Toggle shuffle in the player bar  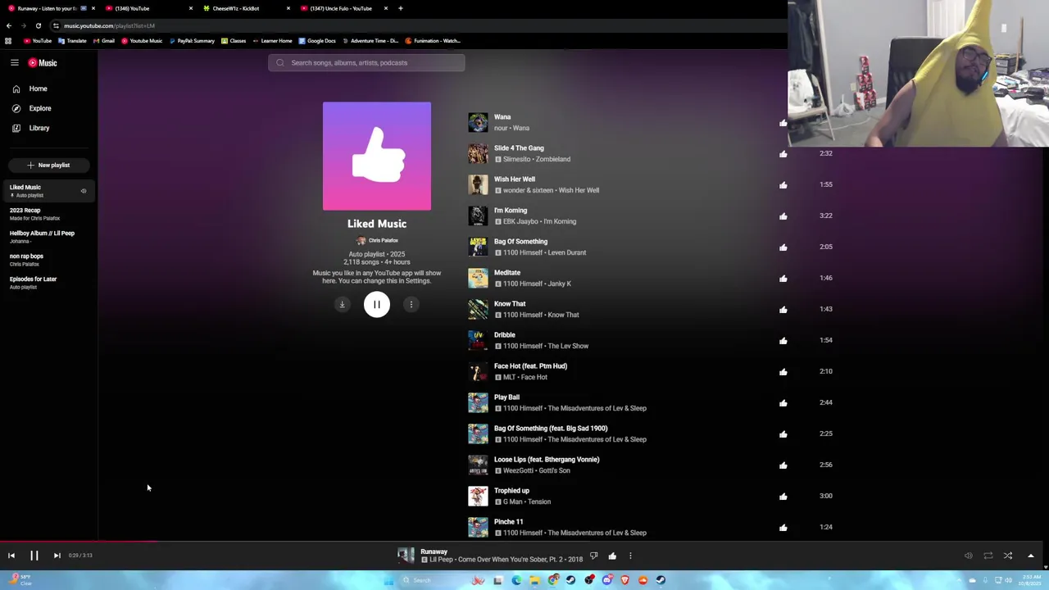pyautogui.click(x=1008, y=556)
